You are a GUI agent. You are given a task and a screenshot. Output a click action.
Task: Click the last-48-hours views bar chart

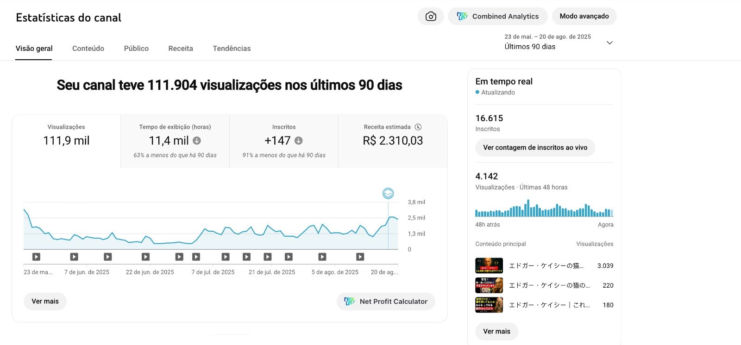[544, 208]
